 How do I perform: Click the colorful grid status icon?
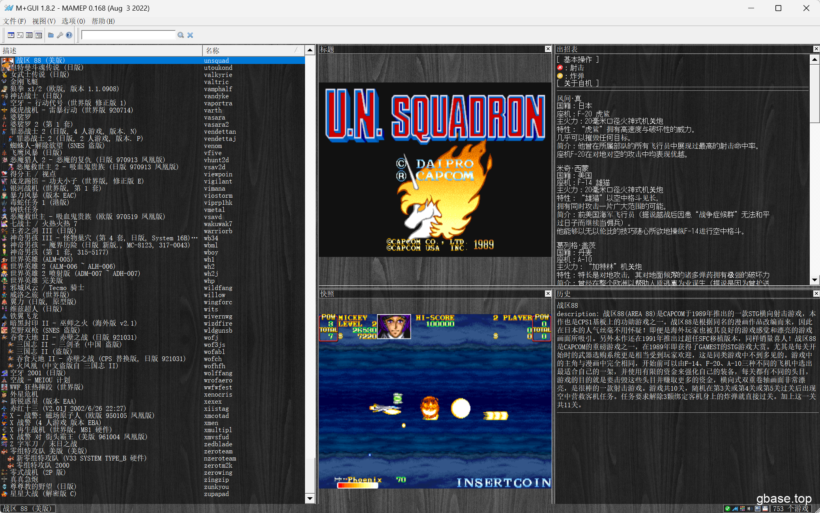pos(742,509)
